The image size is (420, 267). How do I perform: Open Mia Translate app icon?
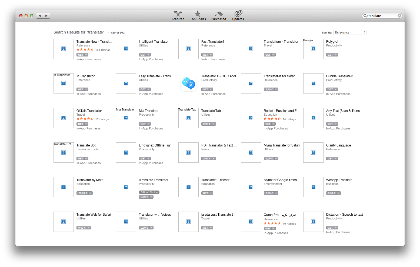click(x=126, y=118)
